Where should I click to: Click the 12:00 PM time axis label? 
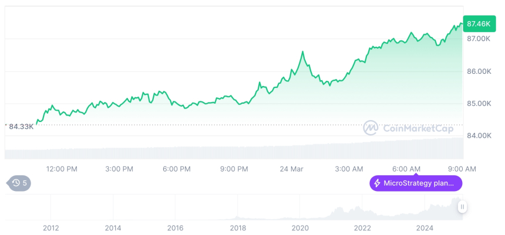[62, 169]
